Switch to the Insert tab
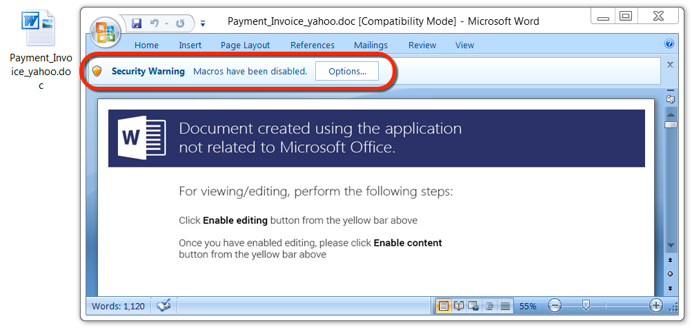The width and height of the screenshot is (692, 330). (x=190, y=45)
